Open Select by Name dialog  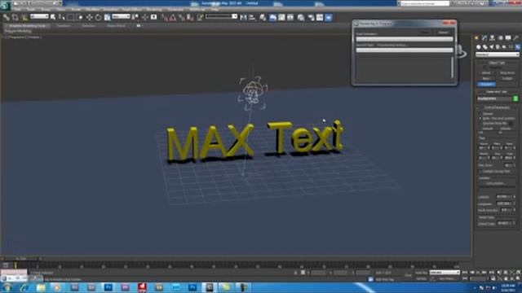62,17
